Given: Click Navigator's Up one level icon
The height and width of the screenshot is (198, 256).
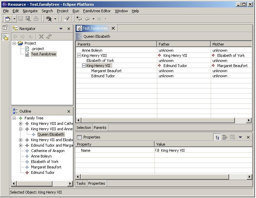Looking at the screenshot, I should click(31, 36).
